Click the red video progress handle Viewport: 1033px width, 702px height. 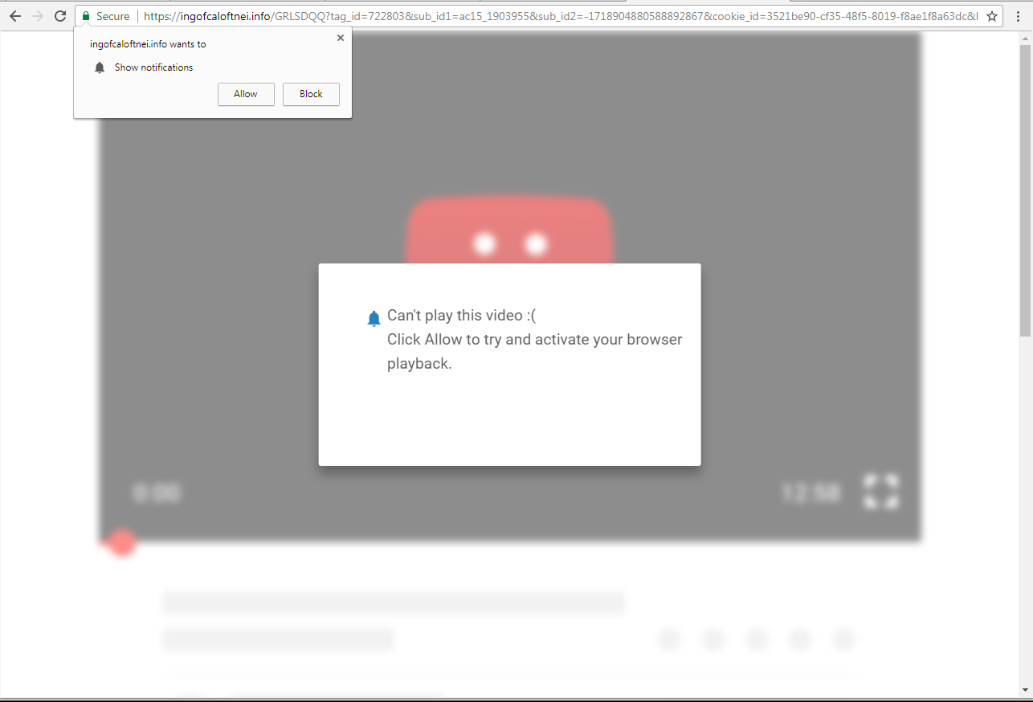[121, 543]
